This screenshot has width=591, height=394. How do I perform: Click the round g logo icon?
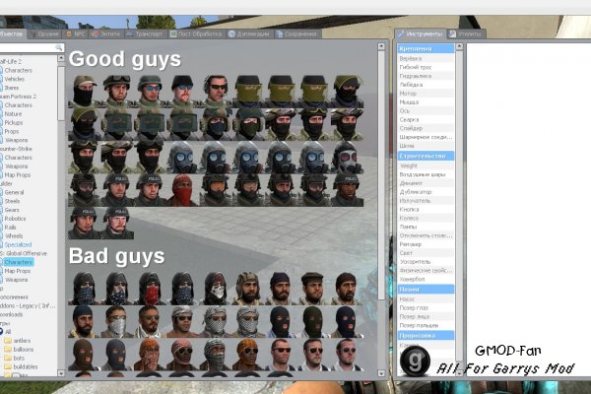pos(415,361)
